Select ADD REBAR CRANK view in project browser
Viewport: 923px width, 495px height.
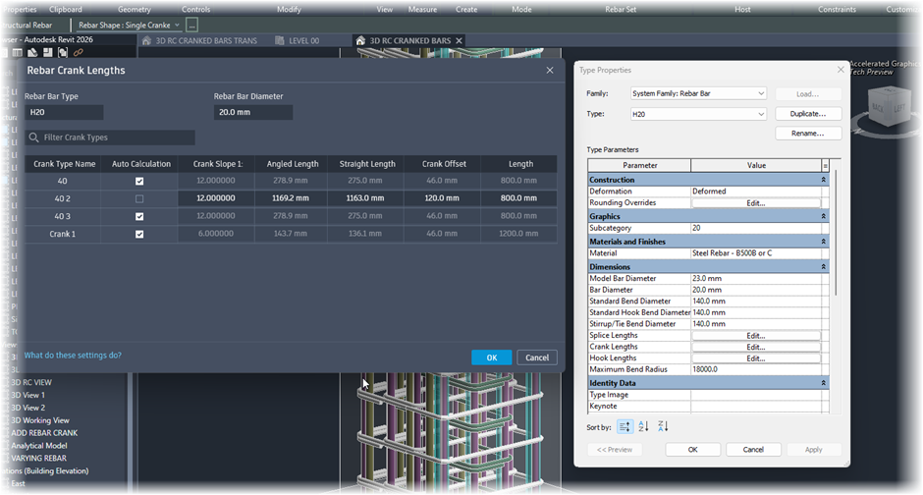[x=44, y=433]
